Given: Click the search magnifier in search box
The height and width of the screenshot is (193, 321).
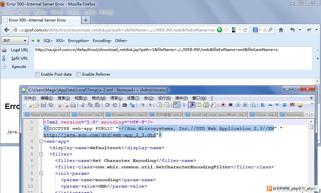Looking at the screenshot, I should click(x=270, y=30).
